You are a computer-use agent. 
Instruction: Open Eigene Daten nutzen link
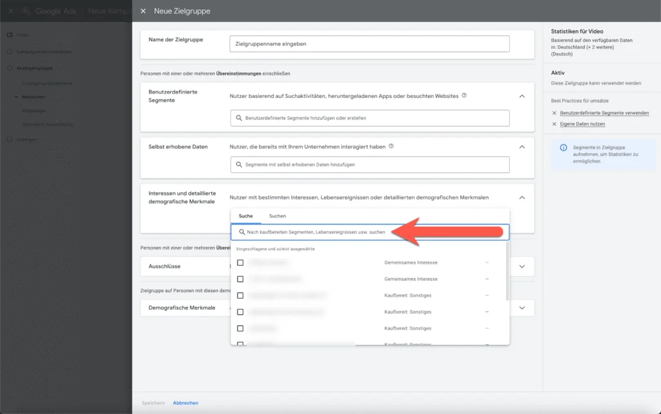(582, 124)
